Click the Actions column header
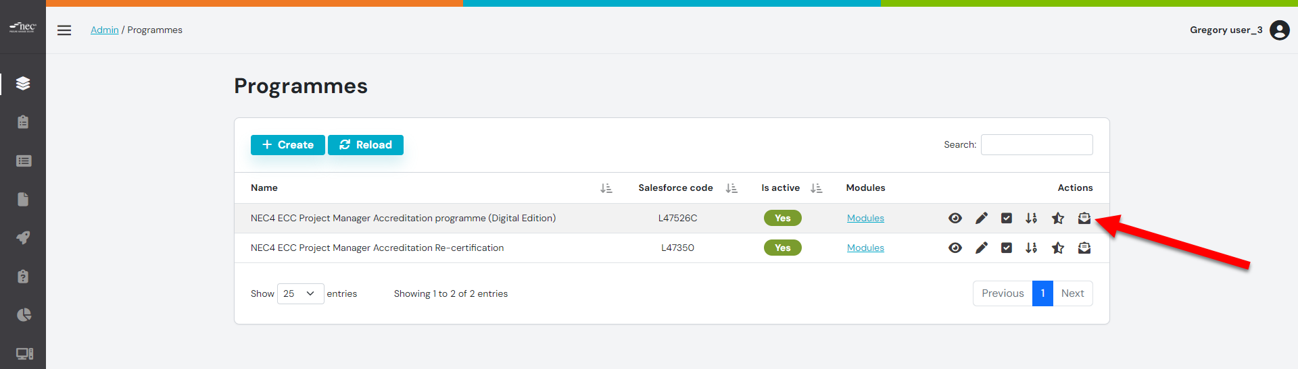1298x369 pixels. tap(1075, 188)
